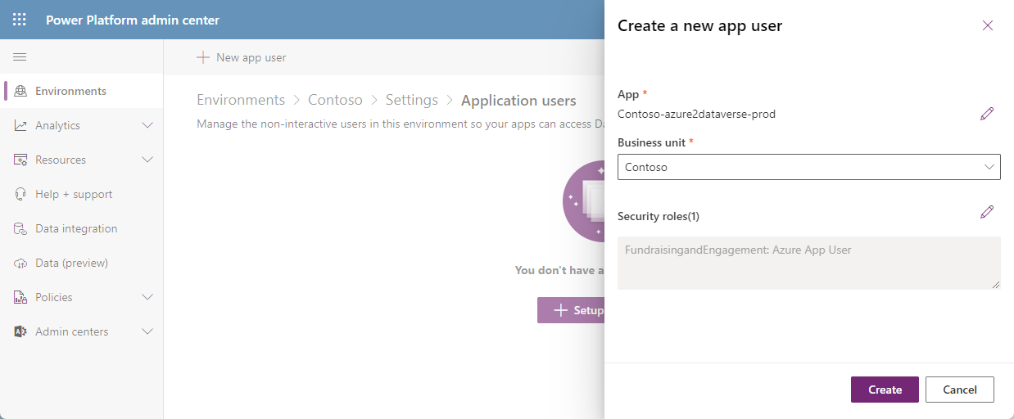The image size is (1014, 419).
Task: Collapse the navigation hamburger menu
Action: click(x=20, y=57)
